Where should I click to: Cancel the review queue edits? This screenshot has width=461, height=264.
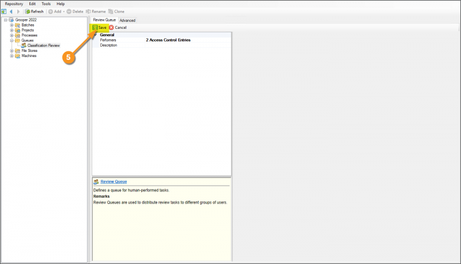pos(118,27)
